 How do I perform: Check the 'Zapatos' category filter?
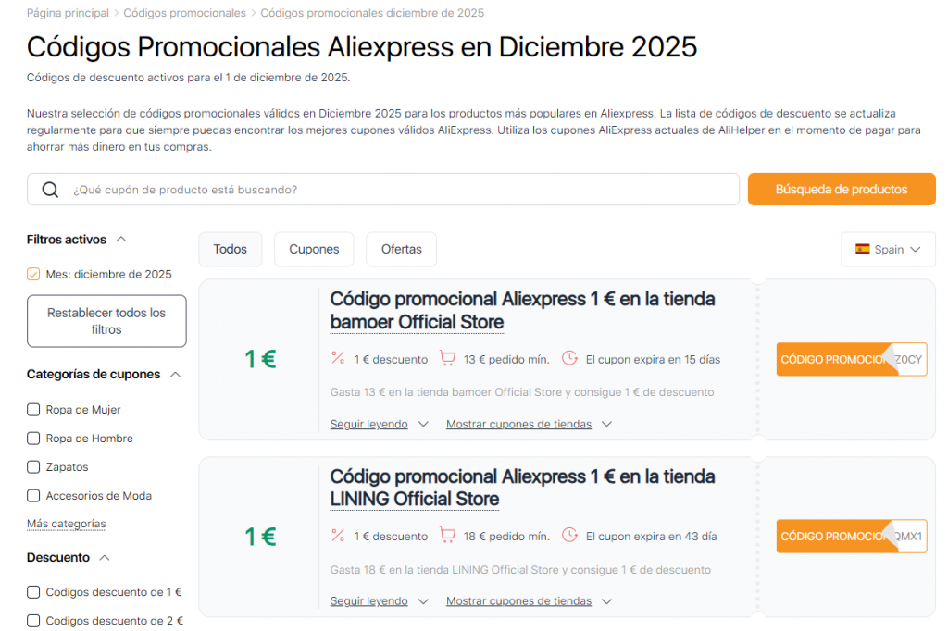(x=33, y=467)
